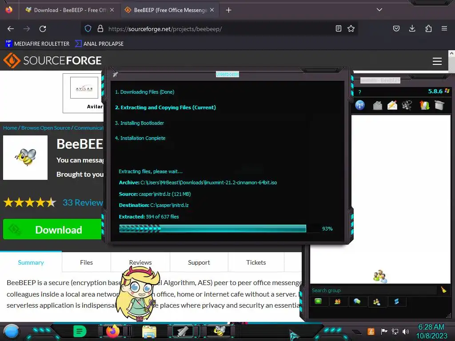Click the UNetbootin taskbar button
Image resolution: width=455 pixels, height=341 pixels.
183,331
